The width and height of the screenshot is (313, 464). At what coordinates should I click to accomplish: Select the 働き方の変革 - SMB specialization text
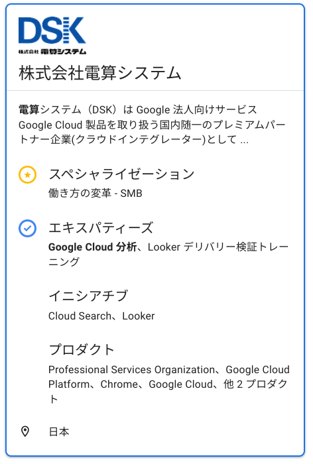95,194
